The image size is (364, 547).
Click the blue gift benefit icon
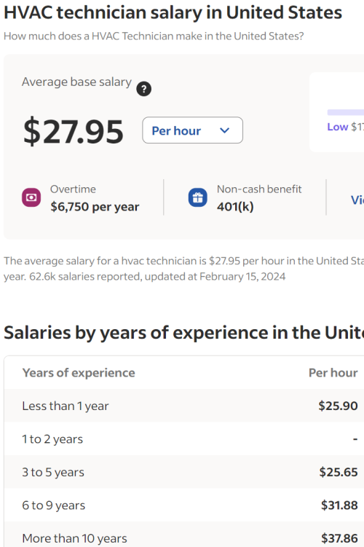point(198,197)
